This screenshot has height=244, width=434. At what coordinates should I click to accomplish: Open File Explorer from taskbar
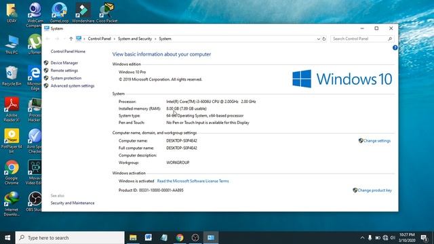click(133, 238)
